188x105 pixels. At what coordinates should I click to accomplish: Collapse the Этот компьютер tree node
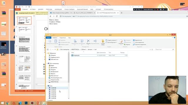click(47, 64)
